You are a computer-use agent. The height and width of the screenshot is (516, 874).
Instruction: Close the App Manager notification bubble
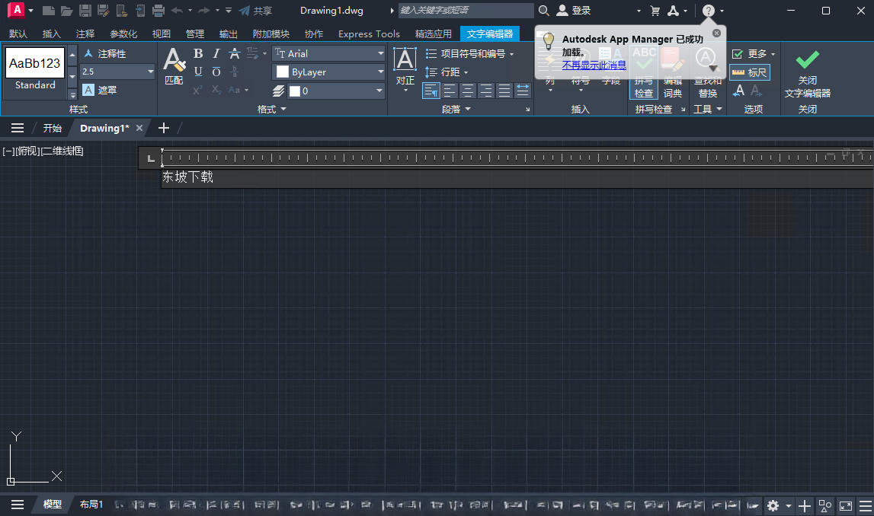pyautogui.click(x=717, y=33)
